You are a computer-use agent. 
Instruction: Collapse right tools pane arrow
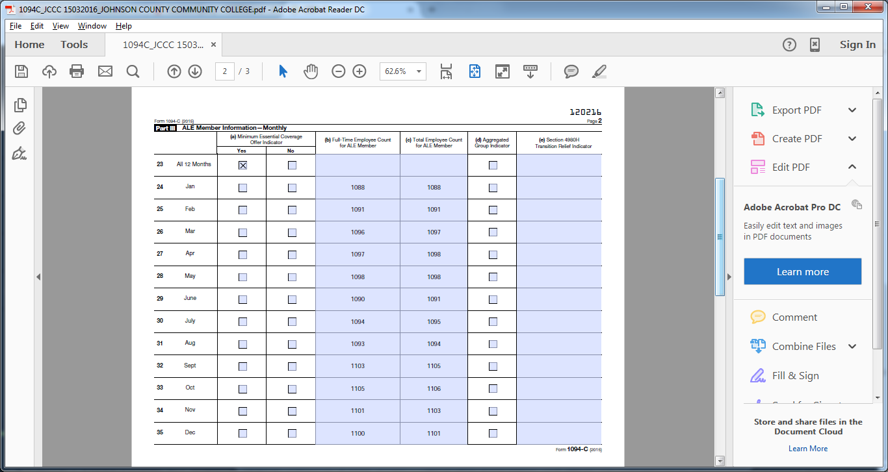(x=729, y=277)
